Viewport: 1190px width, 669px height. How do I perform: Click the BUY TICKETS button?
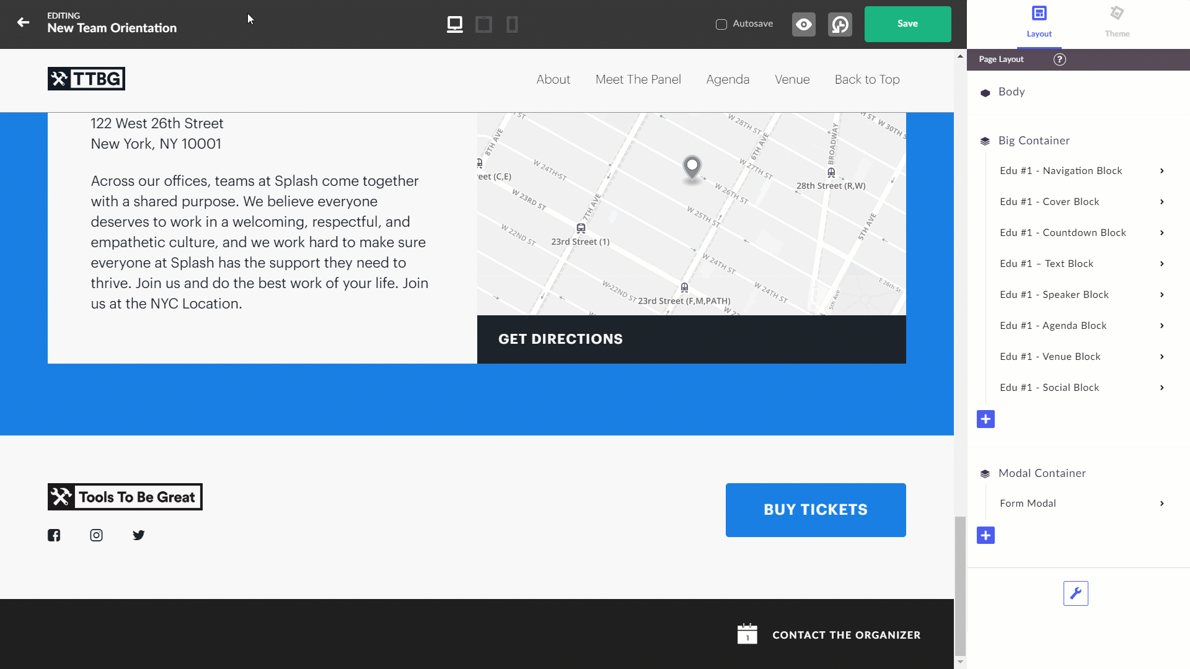(816, 510)
